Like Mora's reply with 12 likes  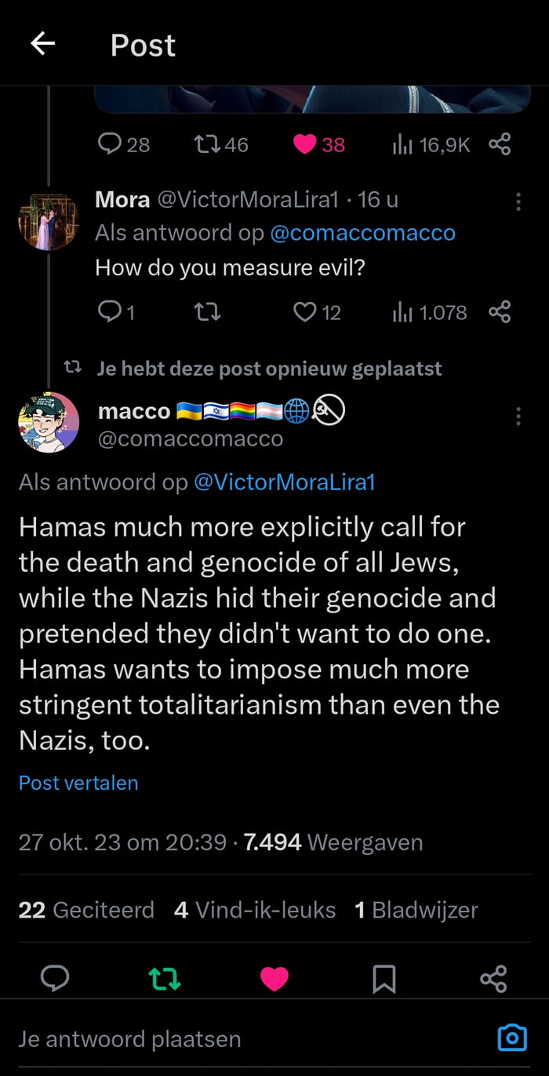pyautogui.click(x=304, y=313)
